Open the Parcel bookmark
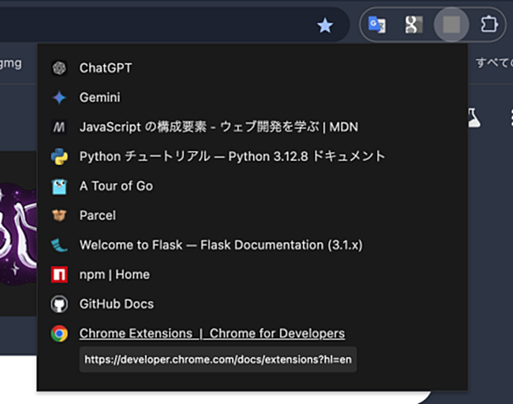Screen dimensions: 513x404 [97, 215]
